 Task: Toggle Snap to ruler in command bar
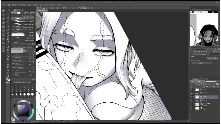(x=82, y=8)
